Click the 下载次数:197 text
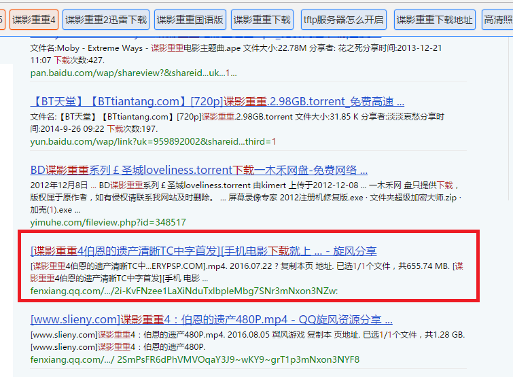 point(132,129)
